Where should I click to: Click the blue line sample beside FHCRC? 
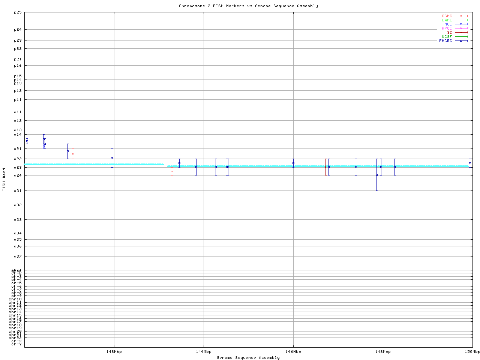(461, 41)
